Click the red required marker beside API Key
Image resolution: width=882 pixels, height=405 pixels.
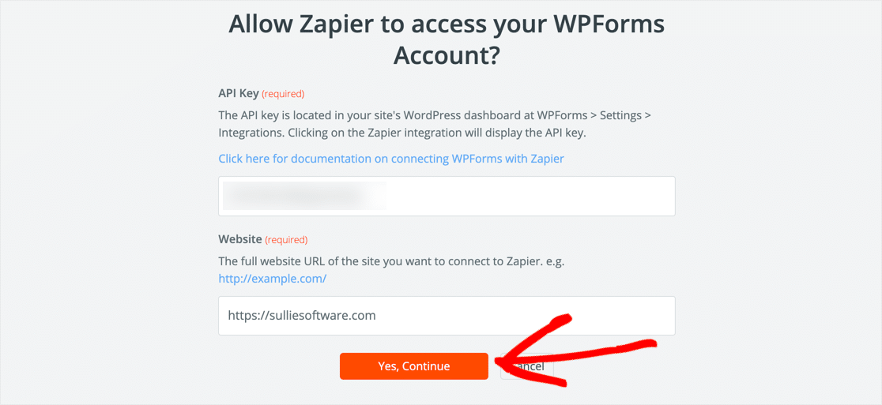(283, 94)
